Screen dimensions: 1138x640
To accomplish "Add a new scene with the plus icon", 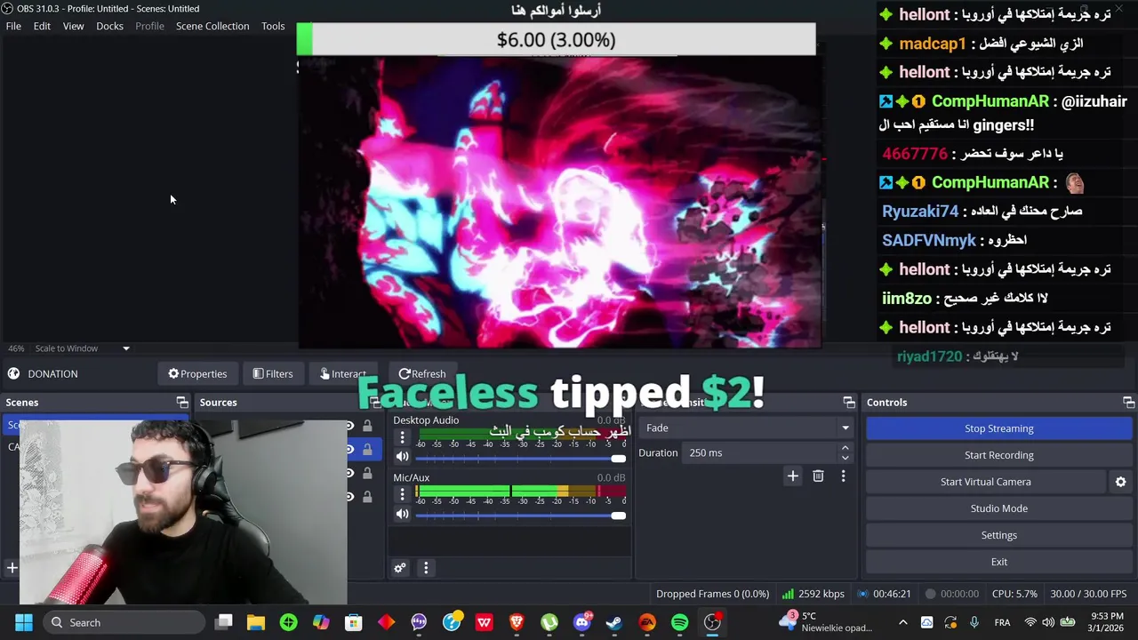I will point(12,568).
